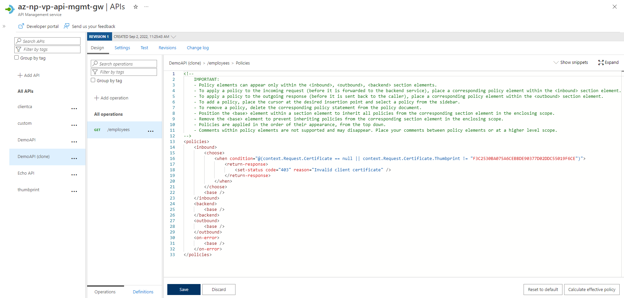Expand the left navigation menu chevrons
The image size is (624, 298).
(4, 26)
